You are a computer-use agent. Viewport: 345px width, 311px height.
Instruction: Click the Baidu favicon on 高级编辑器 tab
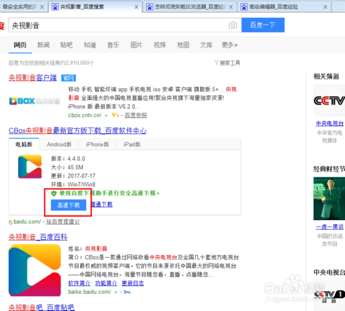point(244,7)
